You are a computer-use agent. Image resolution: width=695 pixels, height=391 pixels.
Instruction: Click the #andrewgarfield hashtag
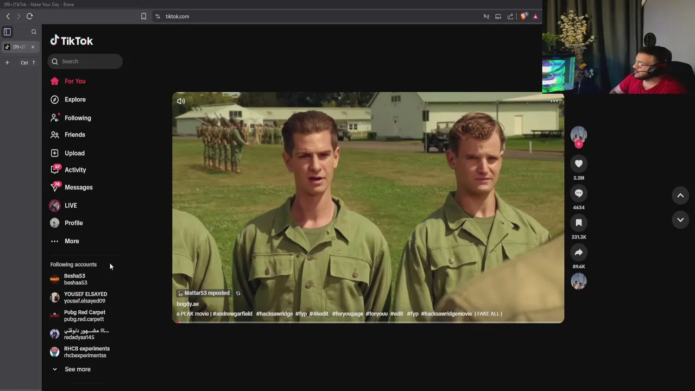232,314
